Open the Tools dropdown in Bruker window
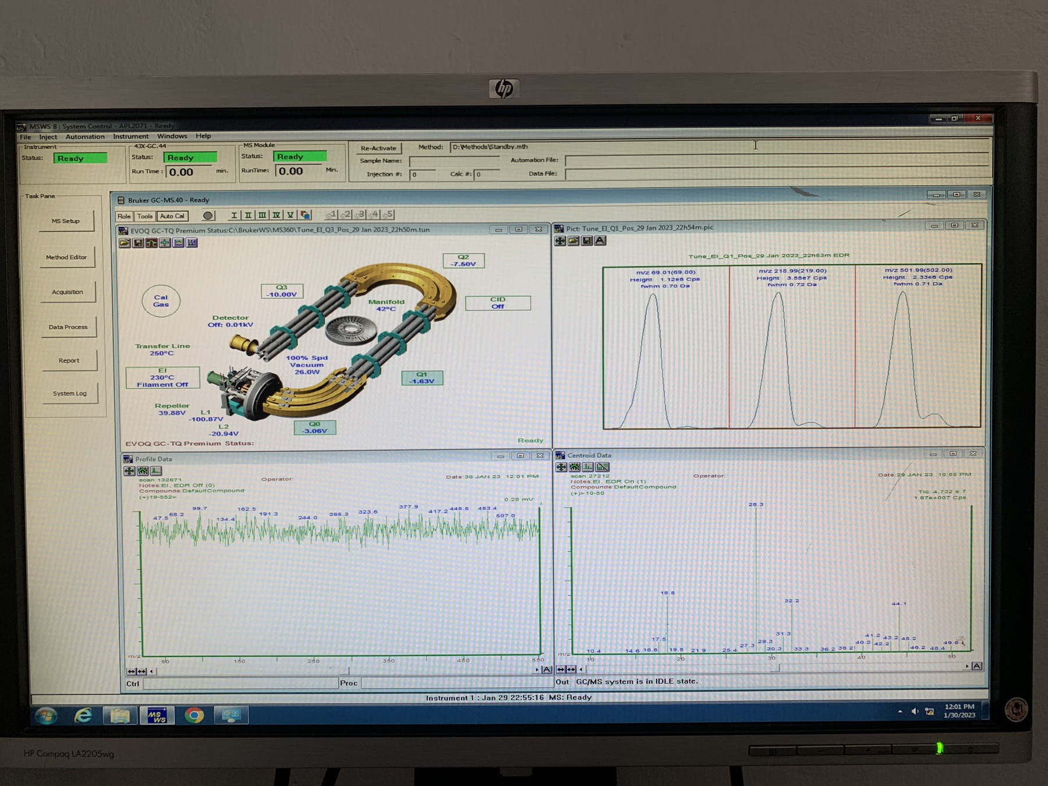This screenshot has height=786, width=1048. pyautogui.click(x=144, y=216)
